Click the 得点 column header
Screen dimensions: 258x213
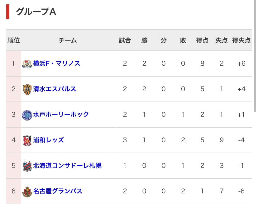pos(202,40)
